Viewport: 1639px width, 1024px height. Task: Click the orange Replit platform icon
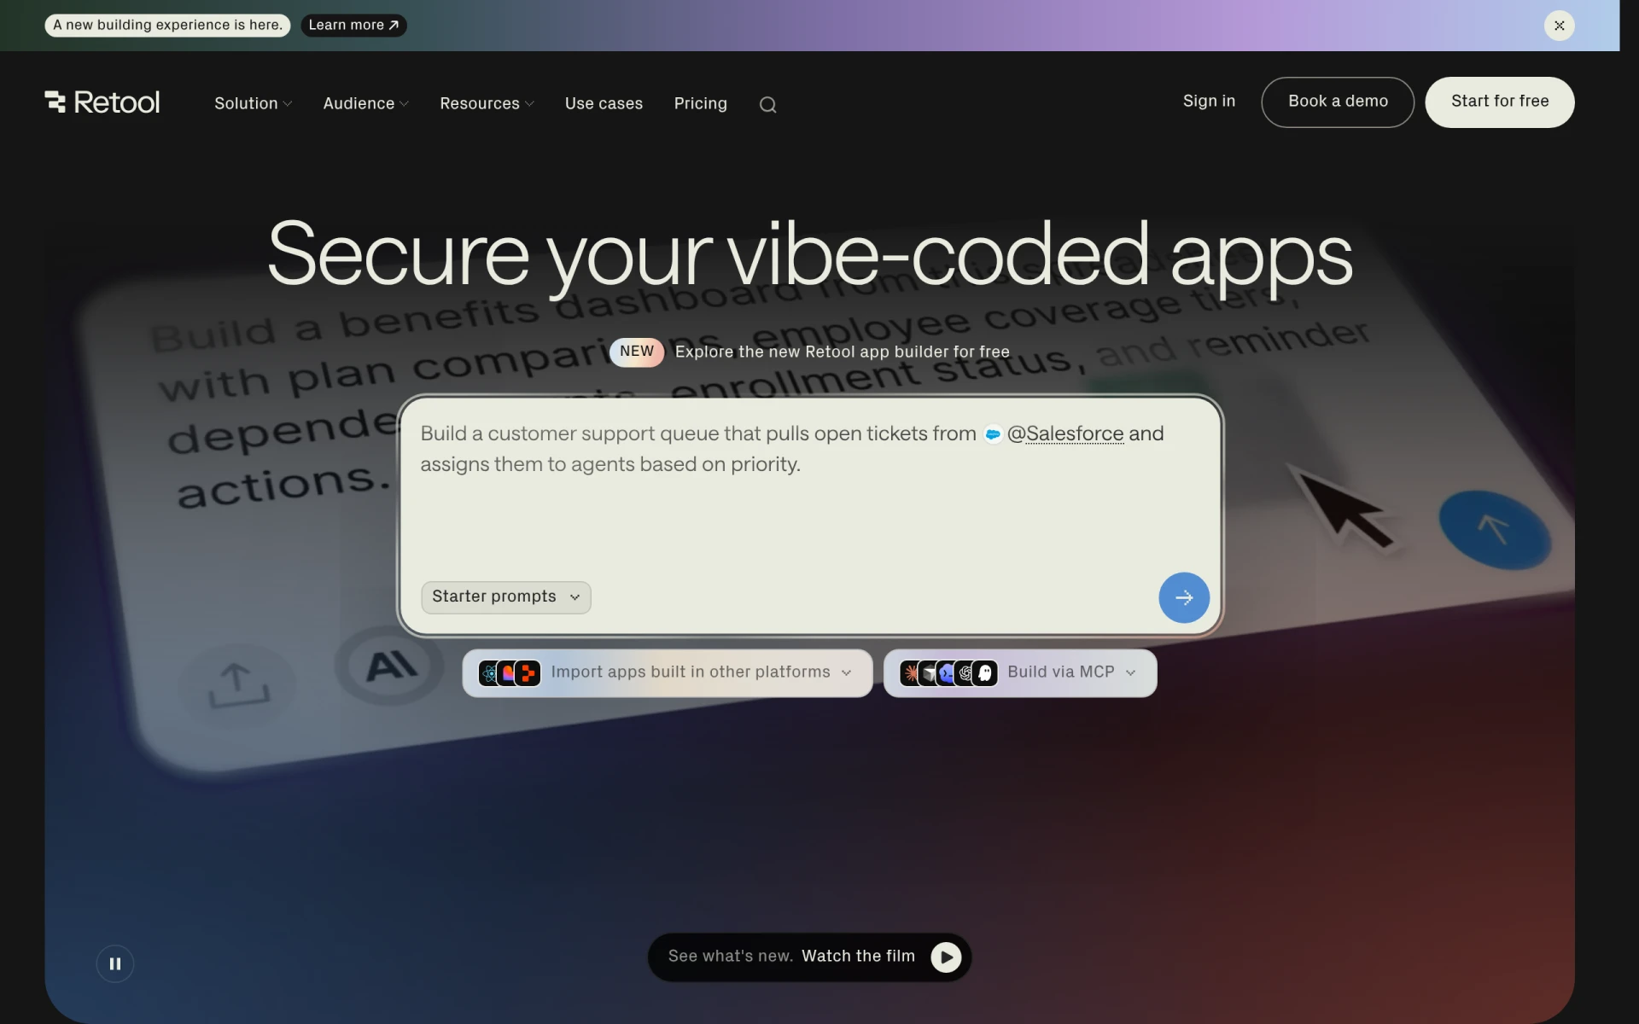click(x=528, y=673)
